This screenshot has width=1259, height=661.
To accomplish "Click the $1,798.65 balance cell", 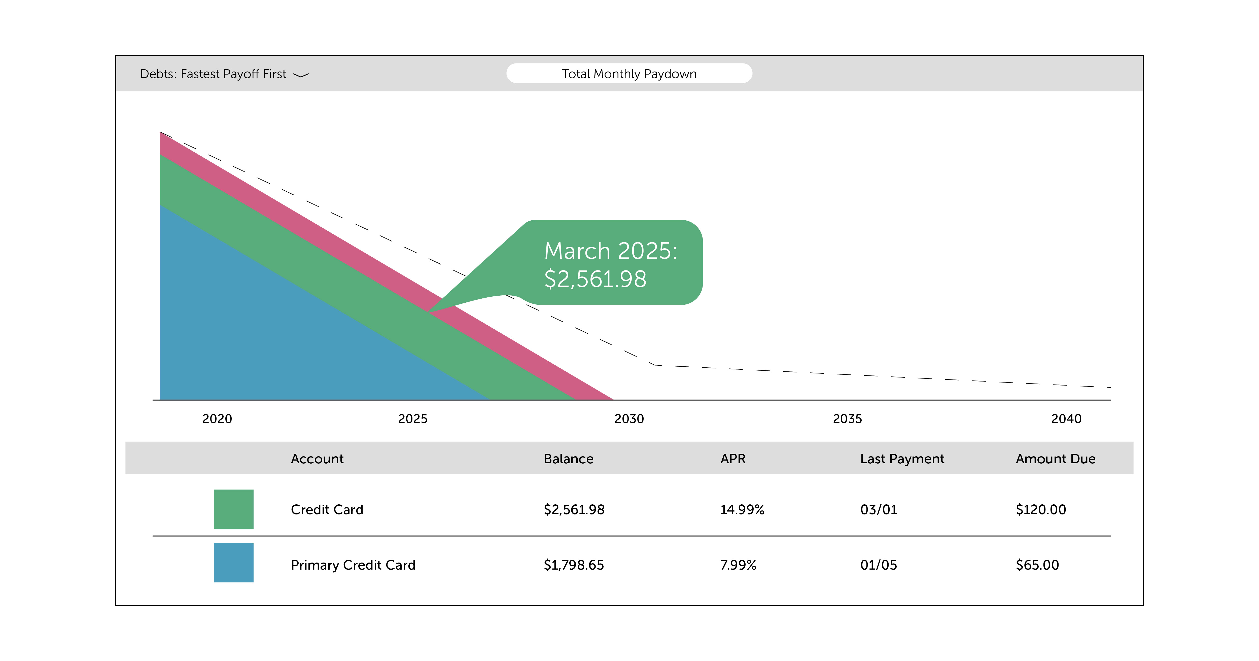I will coord(574,565).
